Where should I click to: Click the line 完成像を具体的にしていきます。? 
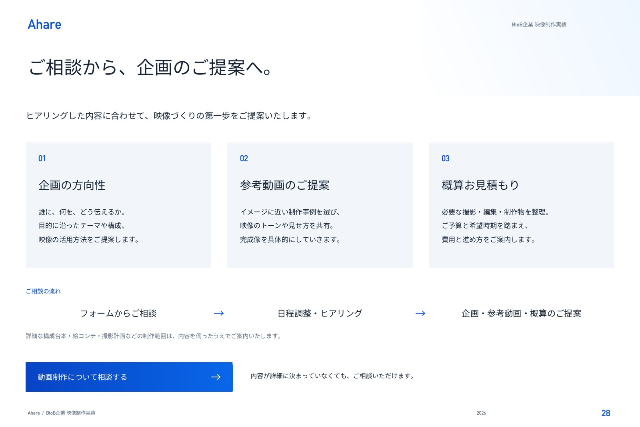coord(290,240)
